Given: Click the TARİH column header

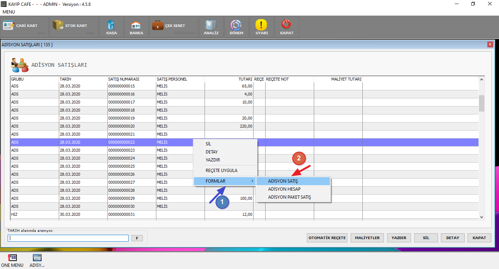Looking at the screenshot, I should click(x=83, y=79).
